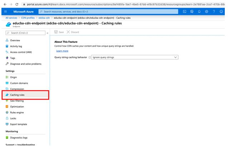Open portal settings gear
The height and width of the screenshot is (149, 228).
[x=207, y=11]
